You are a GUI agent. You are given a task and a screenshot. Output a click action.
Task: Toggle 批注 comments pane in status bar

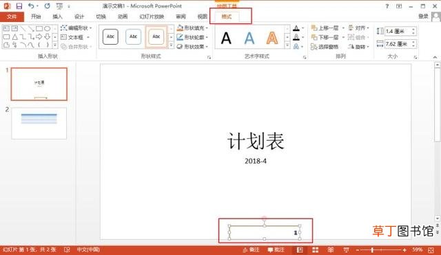[276, 250]
